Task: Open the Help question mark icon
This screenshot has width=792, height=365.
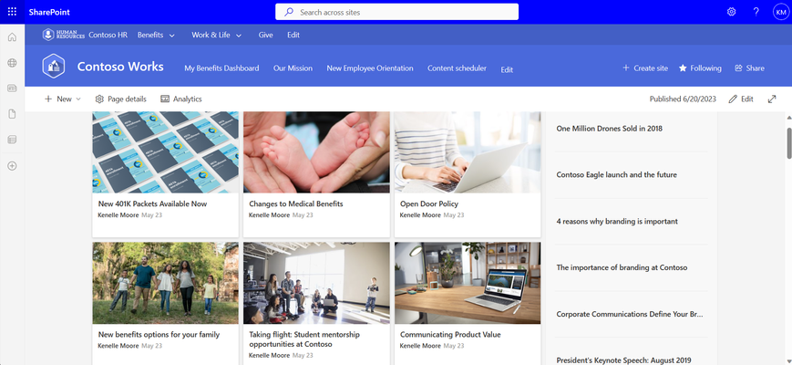Action: point(756,12)
